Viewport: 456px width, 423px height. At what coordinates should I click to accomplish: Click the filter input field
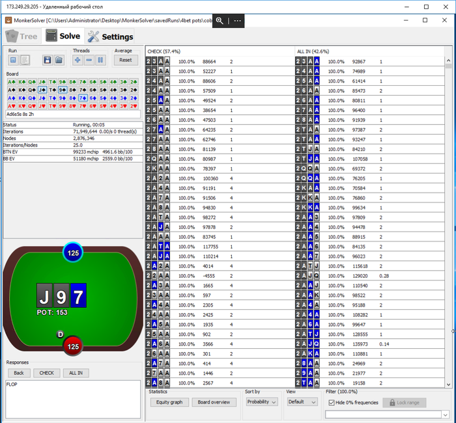click(383, 415)
